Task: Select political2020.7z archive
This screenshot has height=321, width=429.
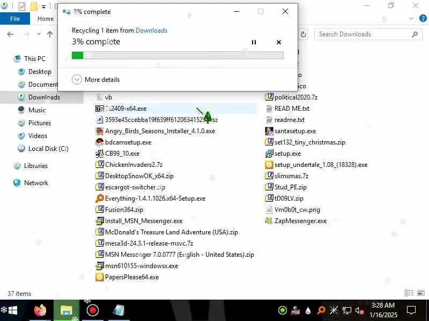Action: [x=291, y=97]
